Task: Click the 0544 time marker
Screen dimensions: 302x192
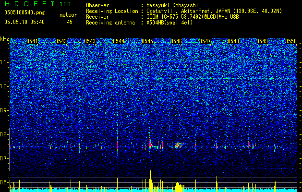Action: tap(119, 41)
